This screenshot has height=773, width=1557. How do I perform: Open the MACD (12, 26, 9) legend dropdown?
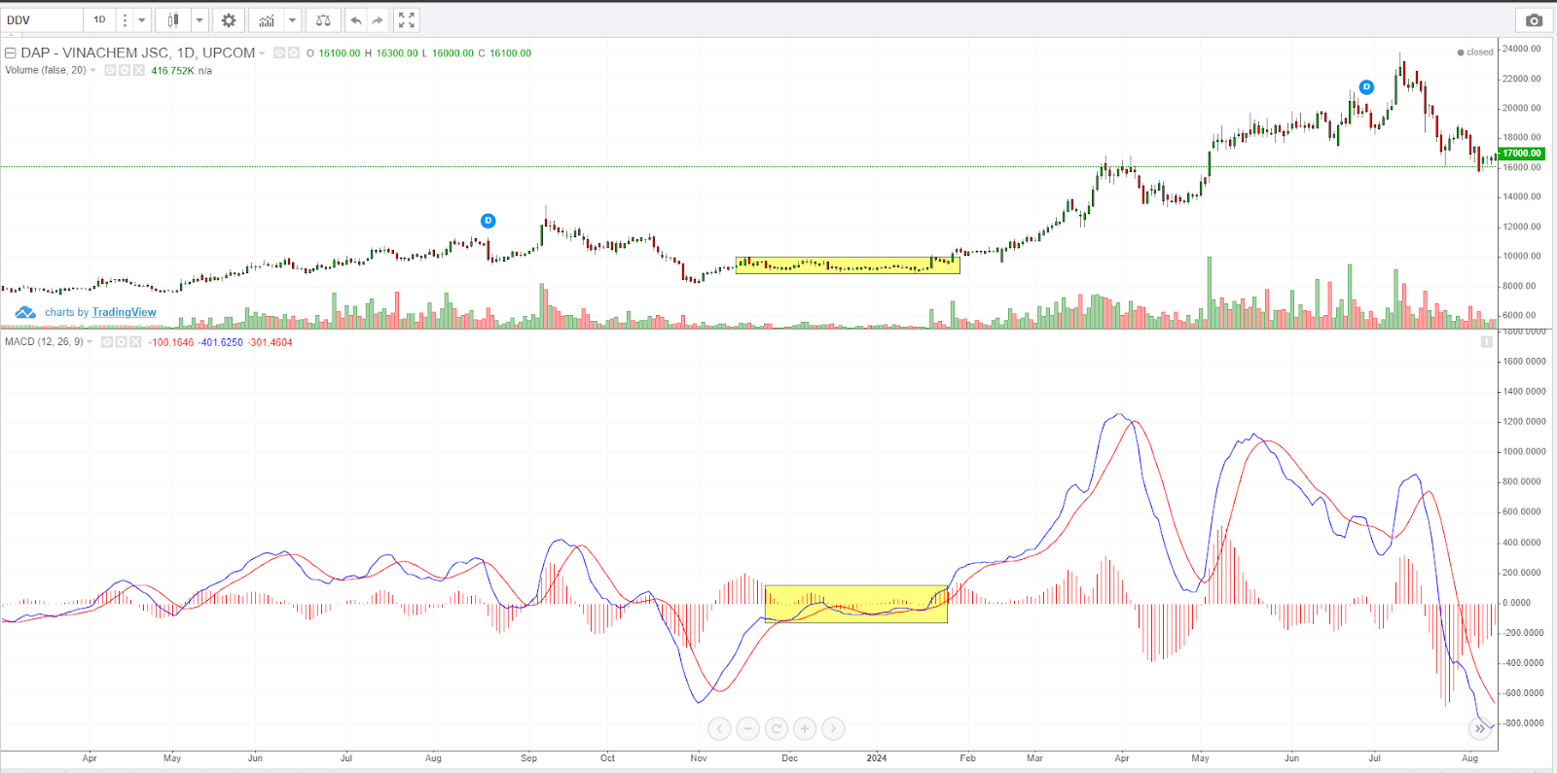(x=90, y=342)
